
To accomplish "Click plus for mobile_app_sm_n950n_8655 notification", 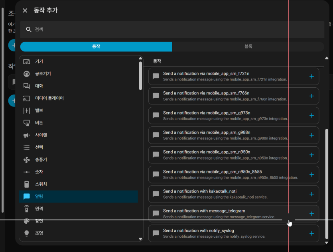I will (311, 175).
